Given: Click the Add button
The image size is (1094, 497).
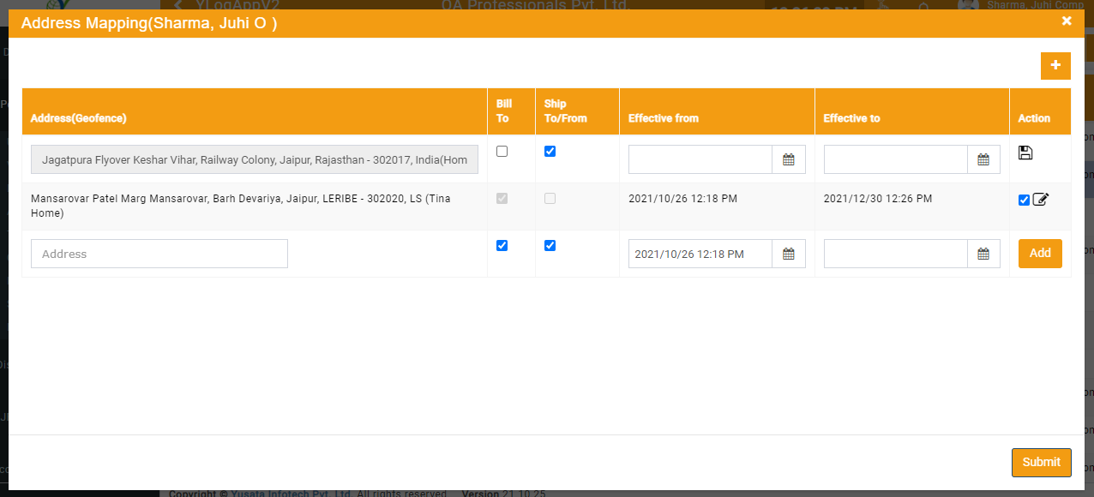Looking at the screenshot, I should [x=1040, y=254].
